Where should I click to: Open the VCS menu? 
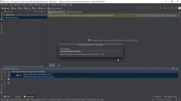(59, 5)
